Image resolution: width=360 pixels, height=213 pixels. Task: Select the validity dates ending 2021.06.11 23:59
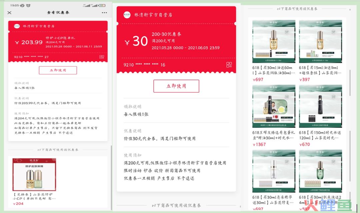[x=74, y=46]
